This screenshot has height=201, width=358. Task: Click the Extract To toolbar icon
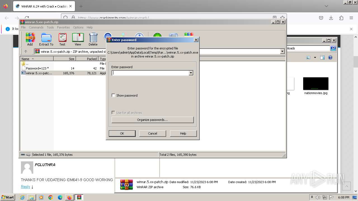(x=46, y=39)
